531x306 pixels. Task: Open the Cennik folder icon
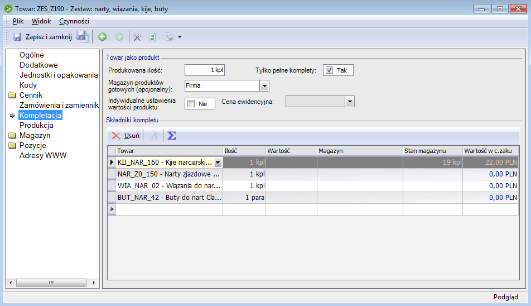[12, 95]
